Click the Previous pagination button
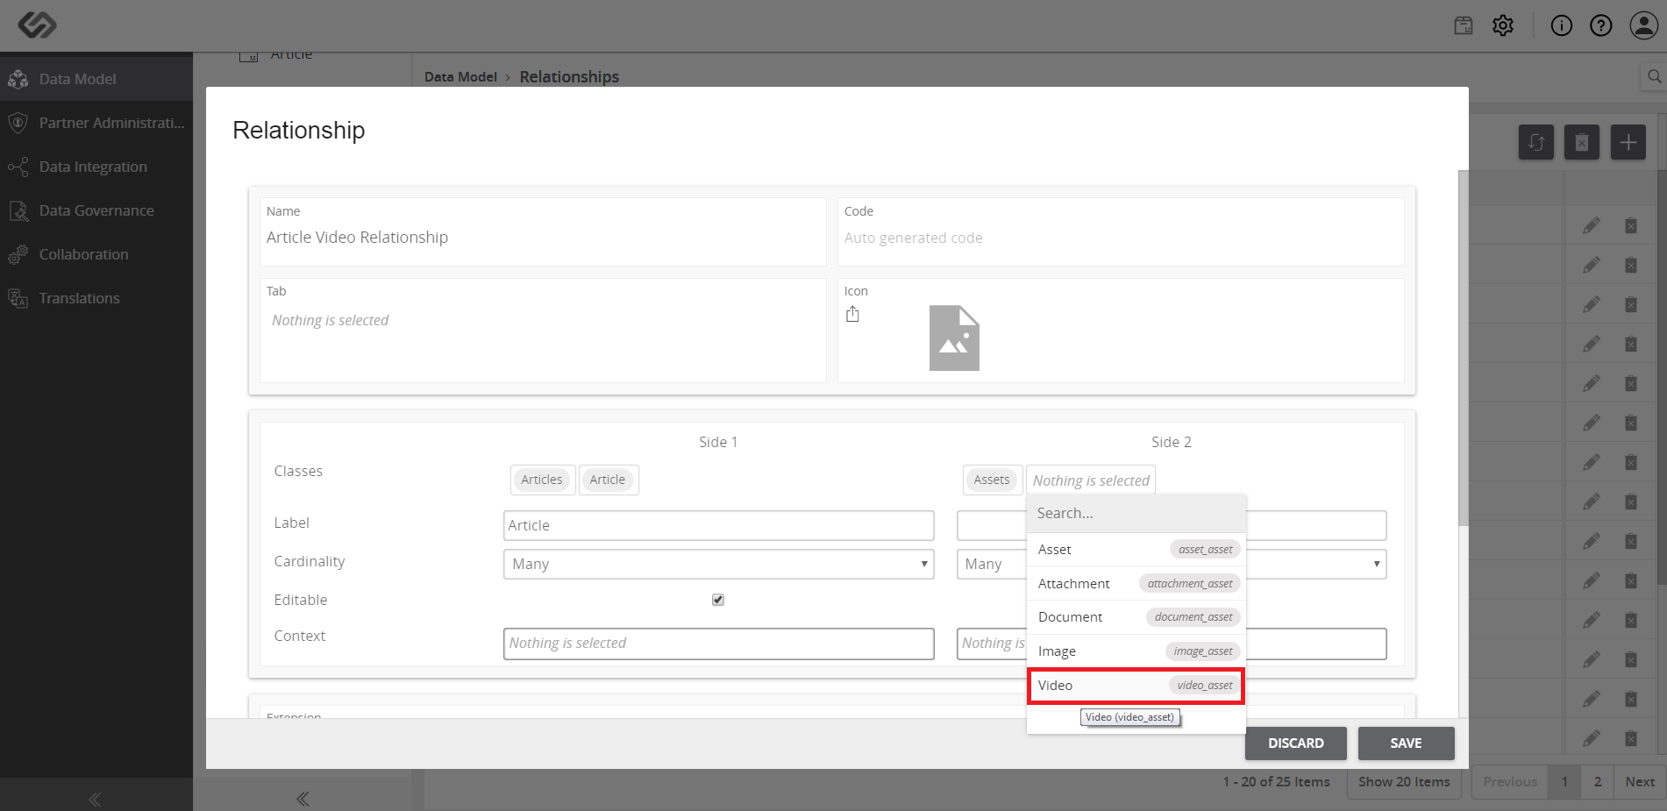The height and width of the screenshot is (811, 1667). pyautogui.click(x=1510, y=782)
